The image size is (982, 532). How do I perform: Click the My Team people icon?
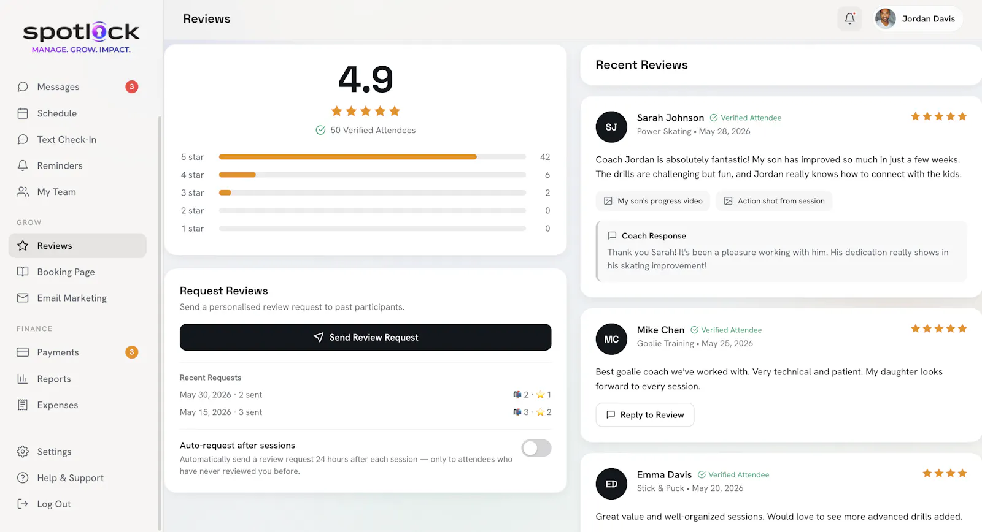click(x=23, y=192)
